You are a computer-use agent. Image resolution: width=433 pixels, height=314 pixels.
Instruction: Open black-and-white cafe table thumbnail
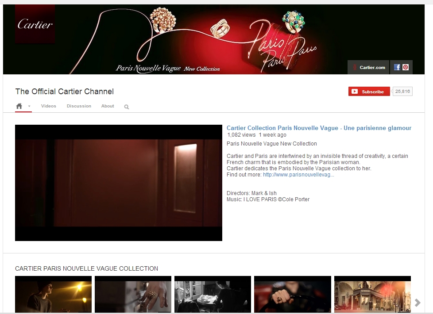coord(213,294)
